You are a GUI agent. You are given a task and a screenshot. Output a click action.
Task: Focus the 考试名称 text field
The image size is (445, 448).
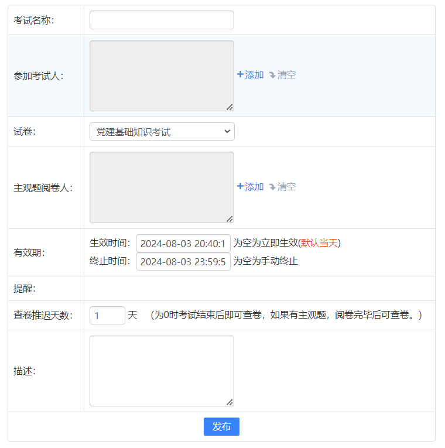162,20
